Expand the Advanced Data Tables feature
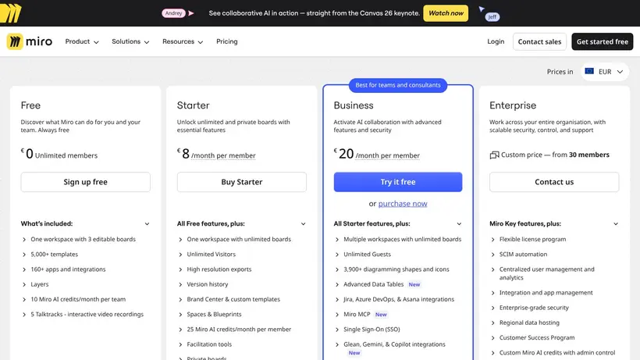640x360 pixels. pyautogui.click(x=378, y=284)
